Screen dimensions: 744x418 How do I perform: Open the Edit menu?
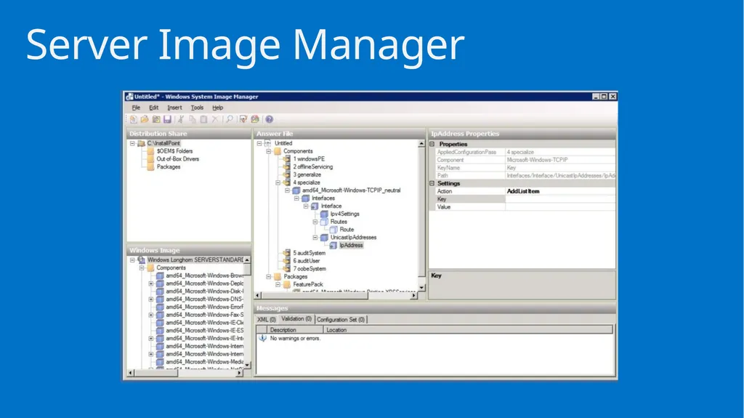[x=154, y=108]
